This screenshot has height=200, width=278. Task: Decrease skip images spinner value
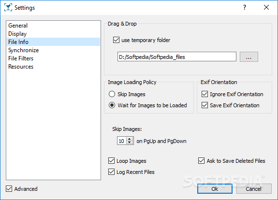coord(130,143)
